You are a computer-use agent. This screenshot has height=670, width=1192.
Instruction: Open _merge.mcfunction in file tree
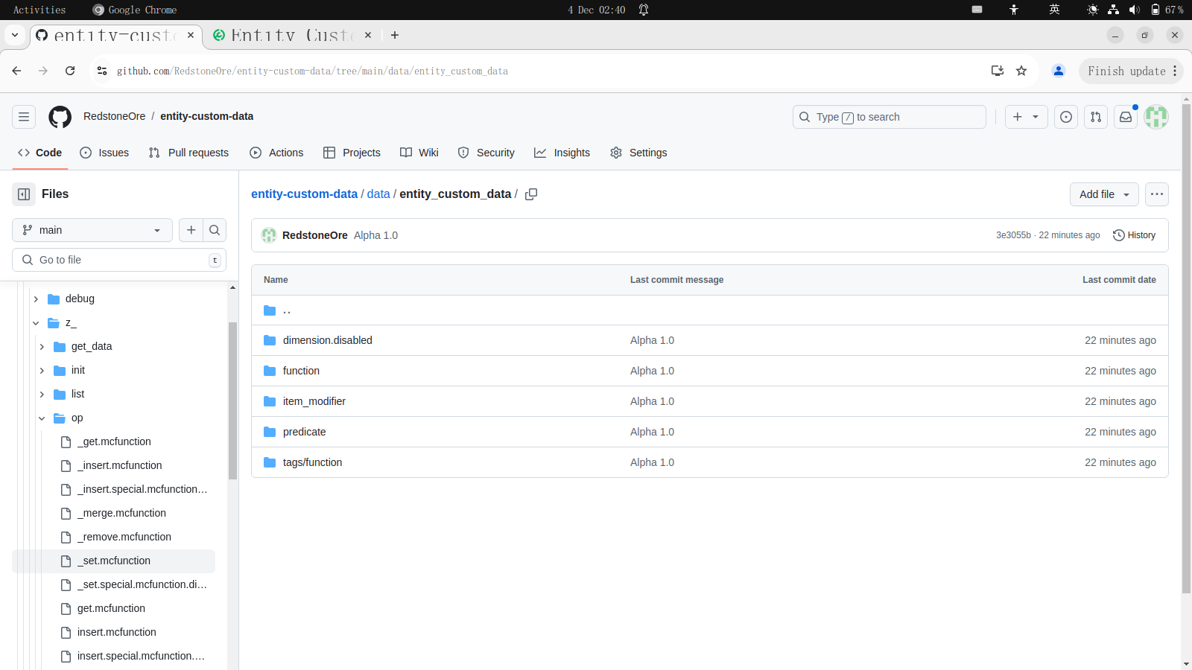(121, 514)
